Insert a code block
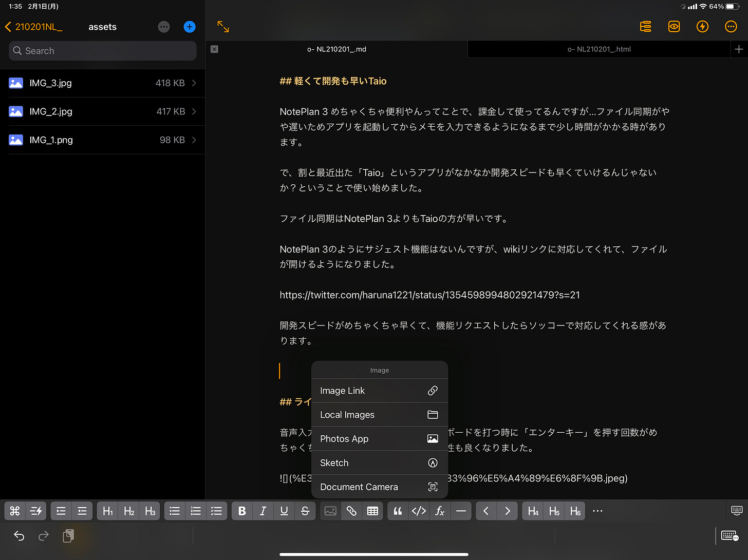 point(419,511)
